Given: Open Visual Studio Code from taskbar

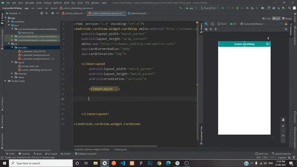Looking at the screenshot, I should tap(123, 163).
